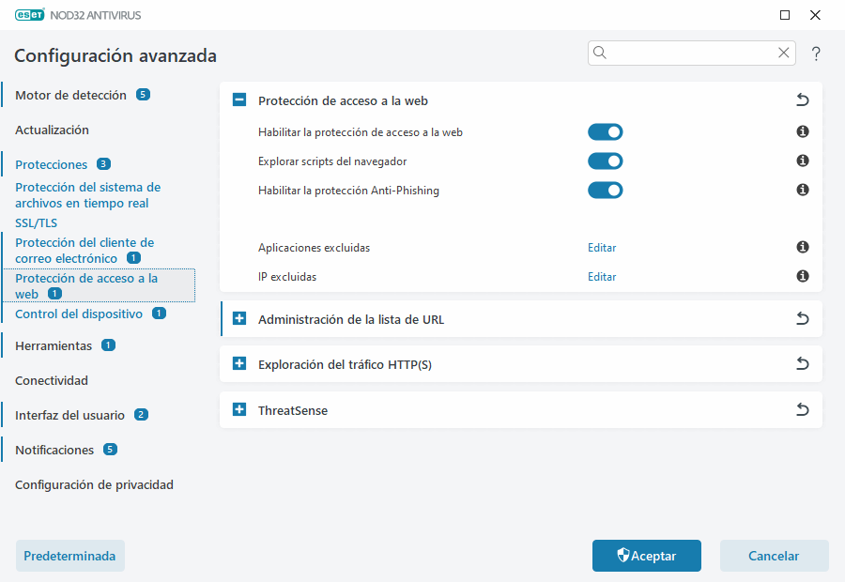The image size is (845, 582).
Task: Disable Habilitar la protección de acceso a la web
Action: [x=605, y=131]
